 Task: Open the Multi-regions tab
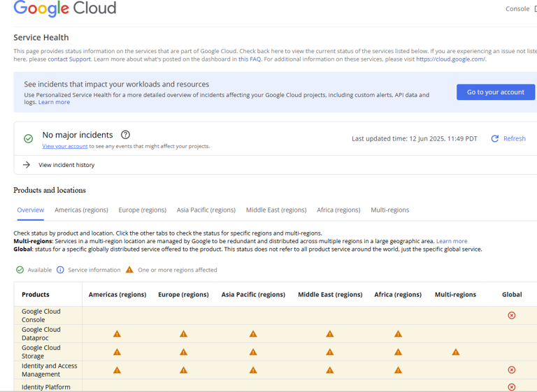(389, 210)
